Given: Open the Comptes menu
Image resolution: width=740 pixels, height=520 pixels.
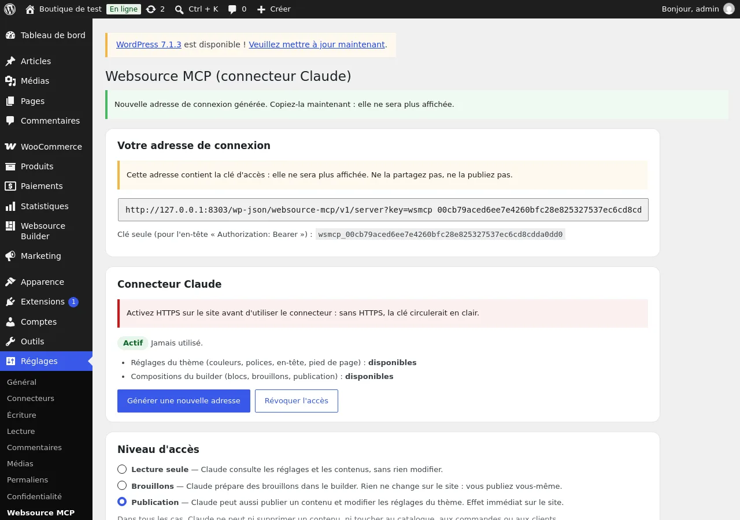Looking at the screenshot, I should point(46,322).
